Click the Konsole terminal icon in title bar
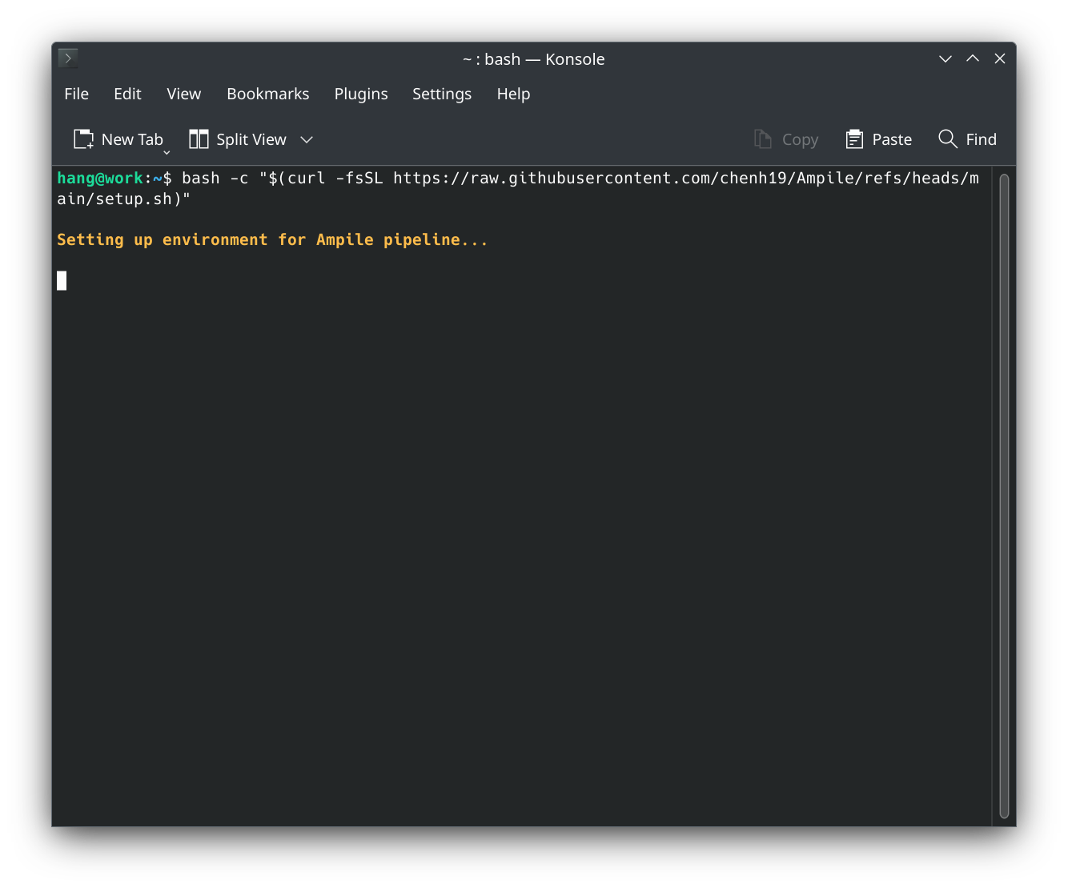 (68, 58)
